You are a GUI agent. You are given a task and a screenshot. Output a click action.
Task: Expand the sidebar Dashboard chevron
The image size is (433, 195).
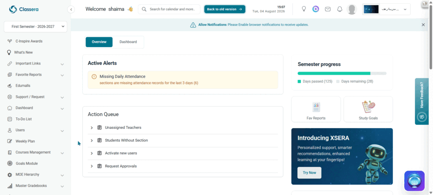point(62,109)
